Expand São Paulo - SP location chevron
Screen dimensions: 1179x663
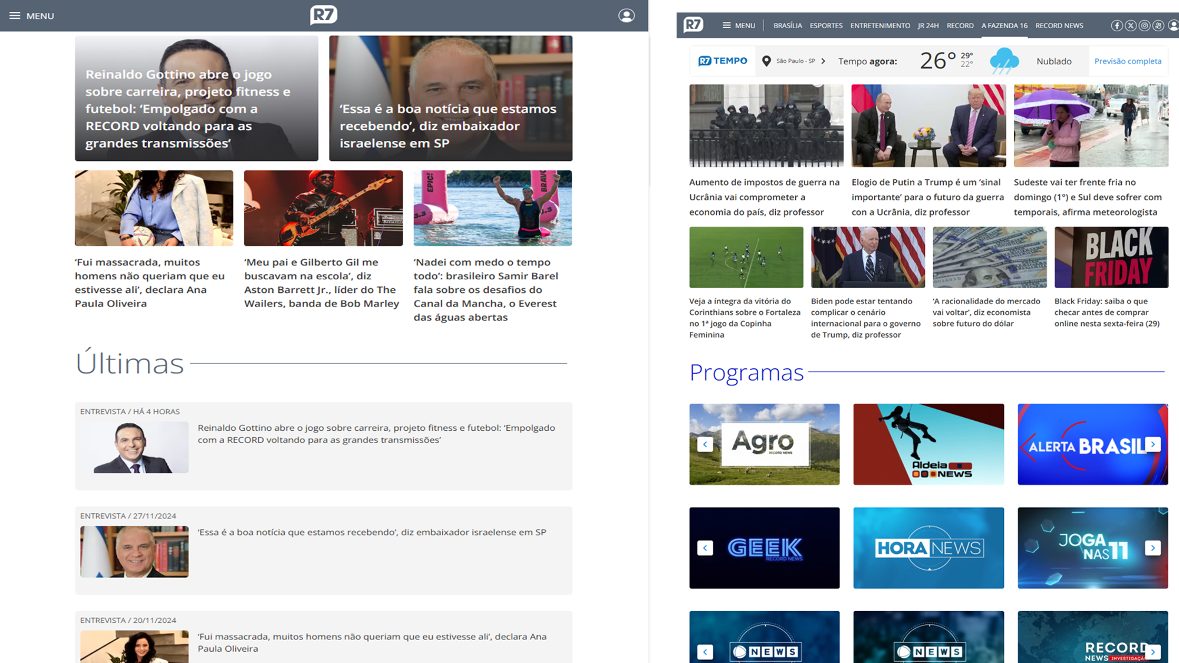(x=824, y=61)
